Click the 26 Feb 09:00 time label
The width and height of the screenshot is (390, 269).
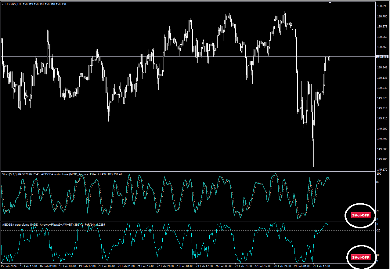(224, 266)
